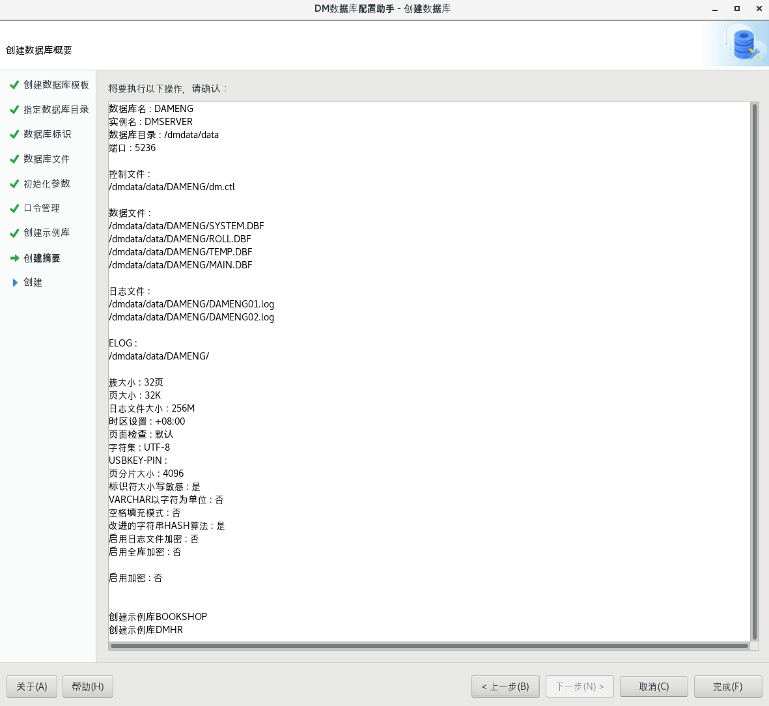The height and width of the screenshot is (706, 769).
Task: Click green checkmark beside 初始化参数
Action: (x=14, y=184)
